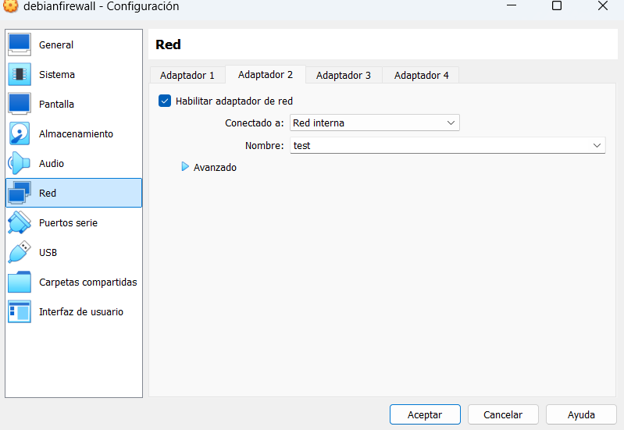Select the Puertos serie icon
Image resolution: width=624 pixels, height=430 pixels.
click(20, 222)
